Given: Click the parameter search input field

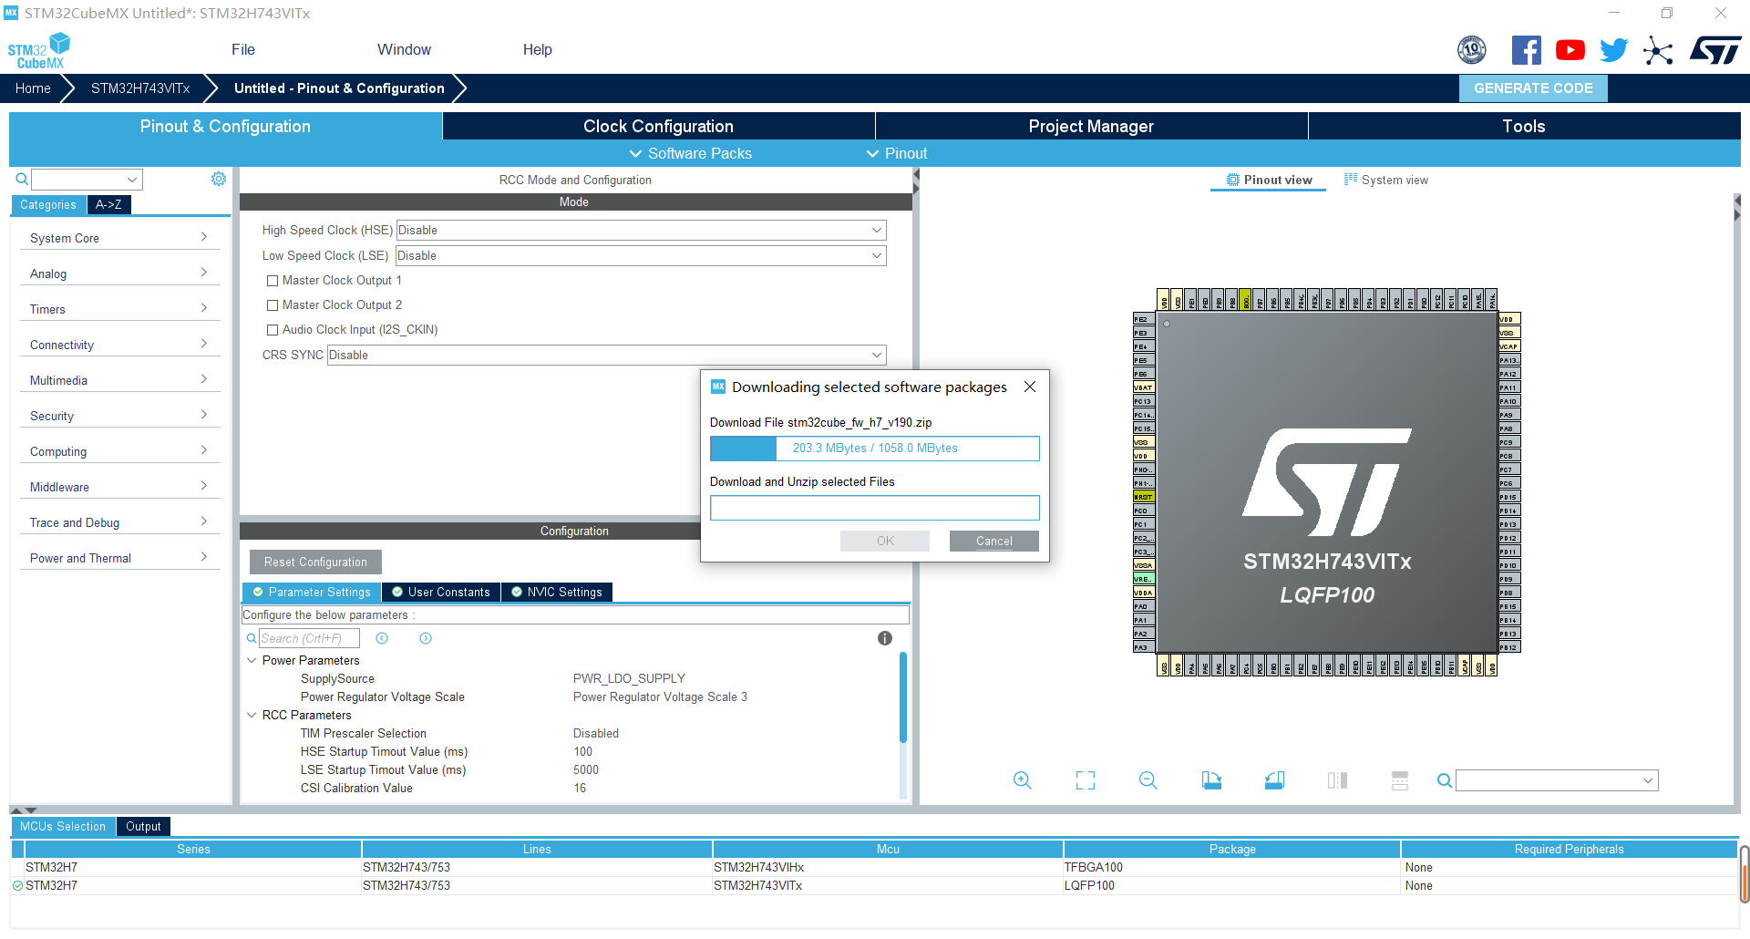Looking at the screenshot, I should [309, 638].
